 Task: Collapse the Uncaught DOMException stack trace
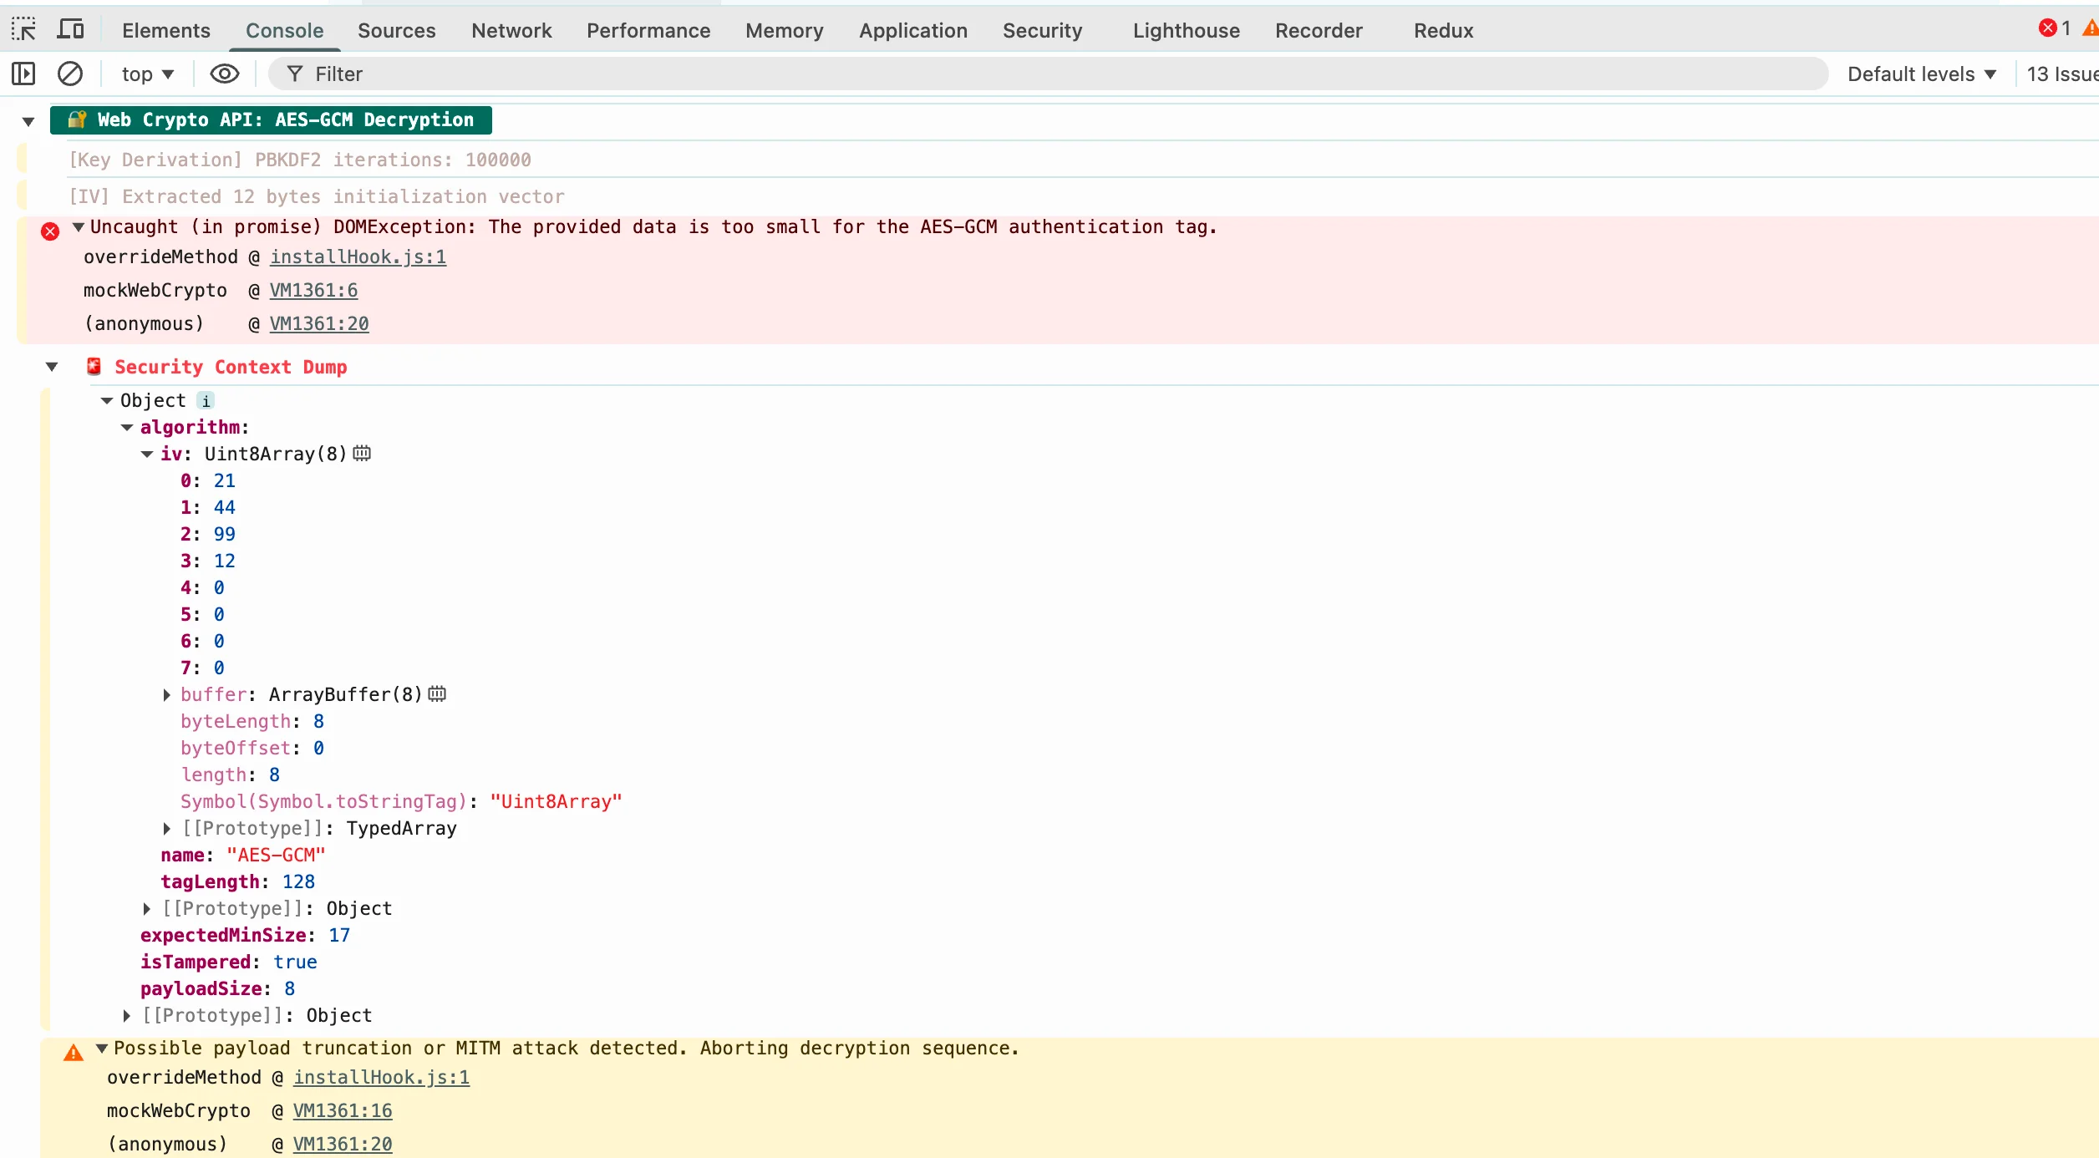coord(79,226)
